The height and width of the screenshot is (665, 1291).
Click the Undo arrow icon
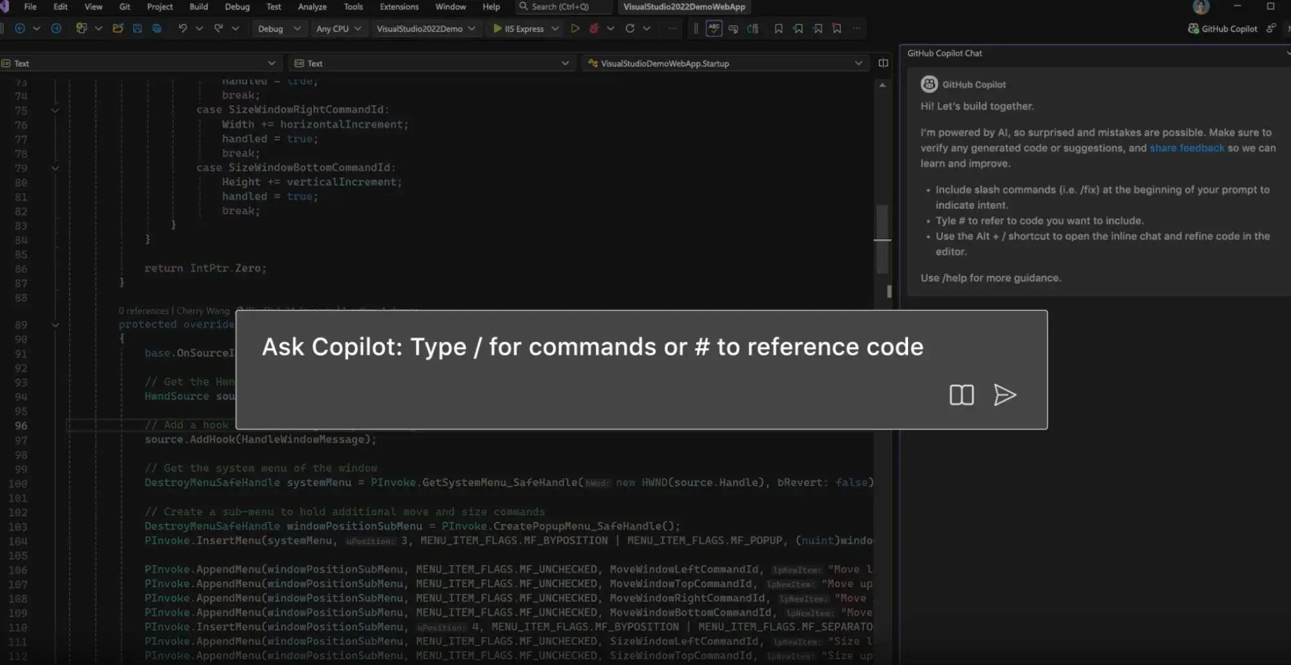[x=182, y=28]
